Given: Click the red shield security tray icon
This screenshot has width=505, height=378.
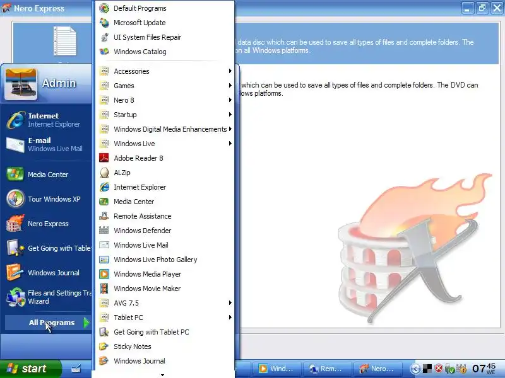Looking at the screenshot, I should tap(439, 369).
